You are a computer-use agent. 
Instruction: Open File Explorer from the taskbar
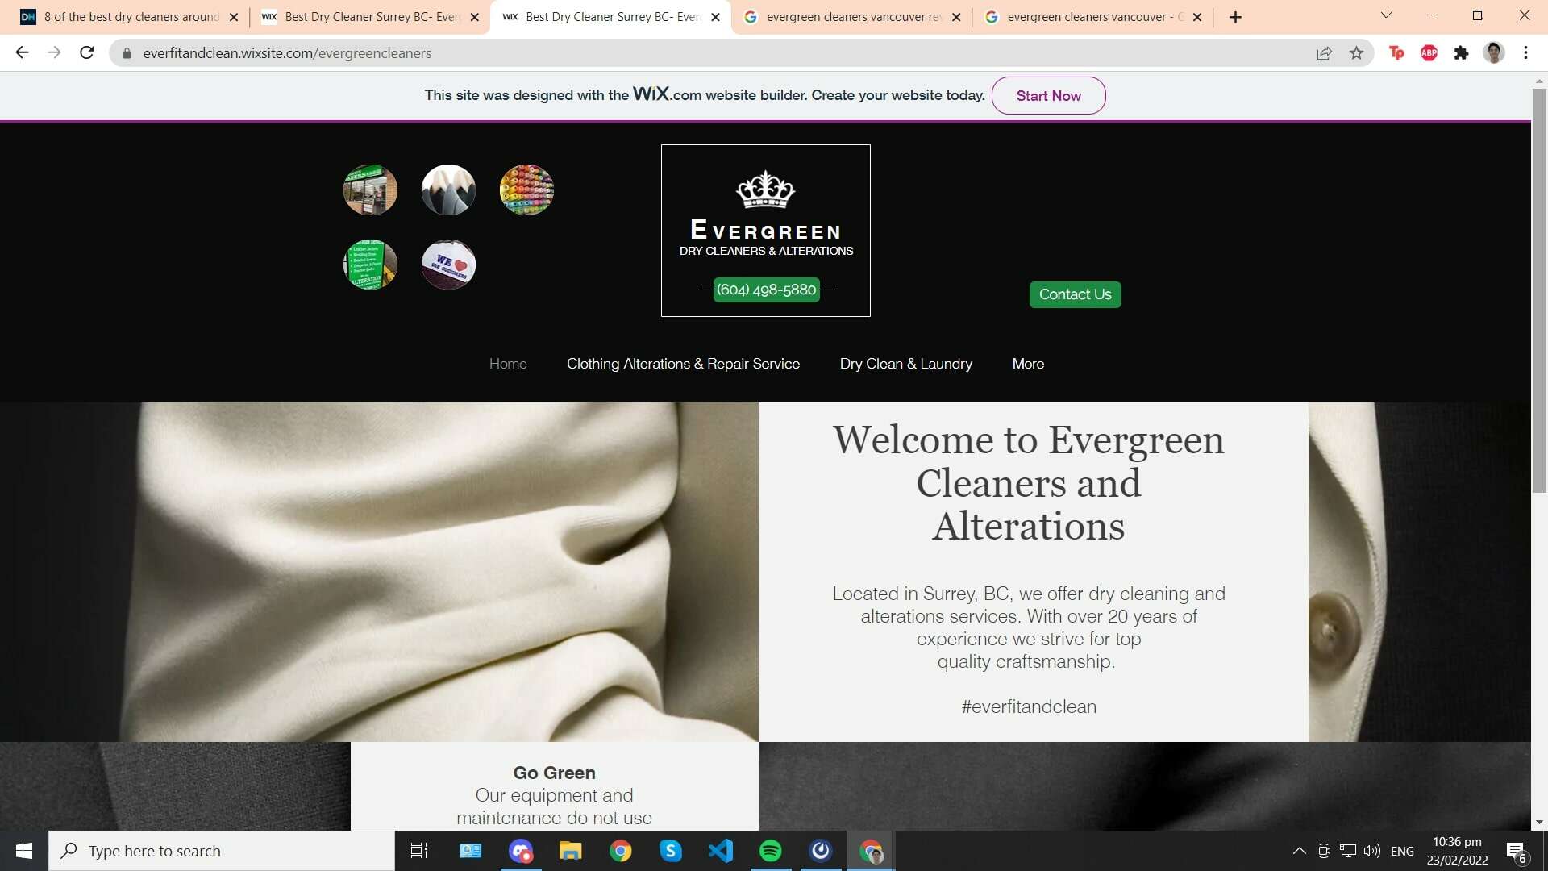pyautogui.click(x=571, y=851)
